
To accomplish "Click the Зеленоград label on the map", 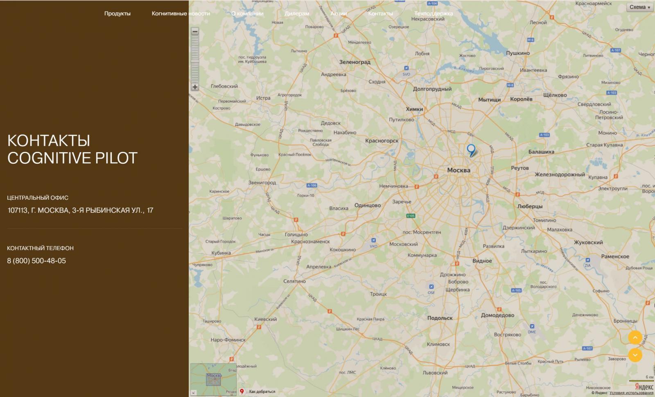I will click(355, 62).
